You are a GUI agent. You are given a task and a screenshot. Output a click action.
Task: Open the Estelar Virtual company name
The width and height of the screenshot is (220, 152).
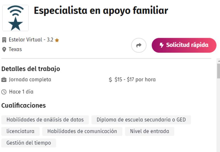25,40
